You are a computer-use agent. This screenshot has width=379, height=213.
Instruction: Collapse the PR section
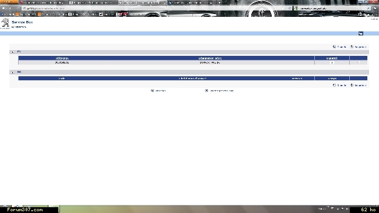(13, 52)
